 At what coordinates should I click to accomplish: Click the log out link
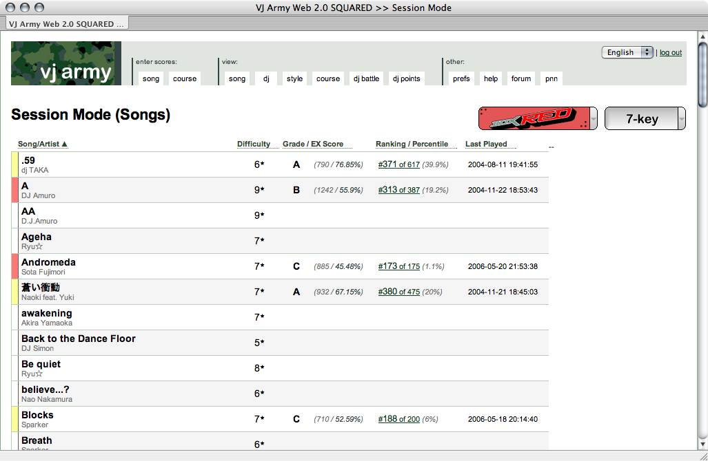pos(670,52)
